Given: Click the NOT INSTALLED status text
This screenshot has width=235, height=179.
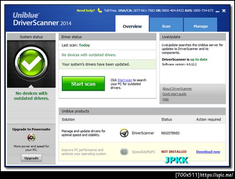Looking at the screenshot, I should click(x=174, y=152).
